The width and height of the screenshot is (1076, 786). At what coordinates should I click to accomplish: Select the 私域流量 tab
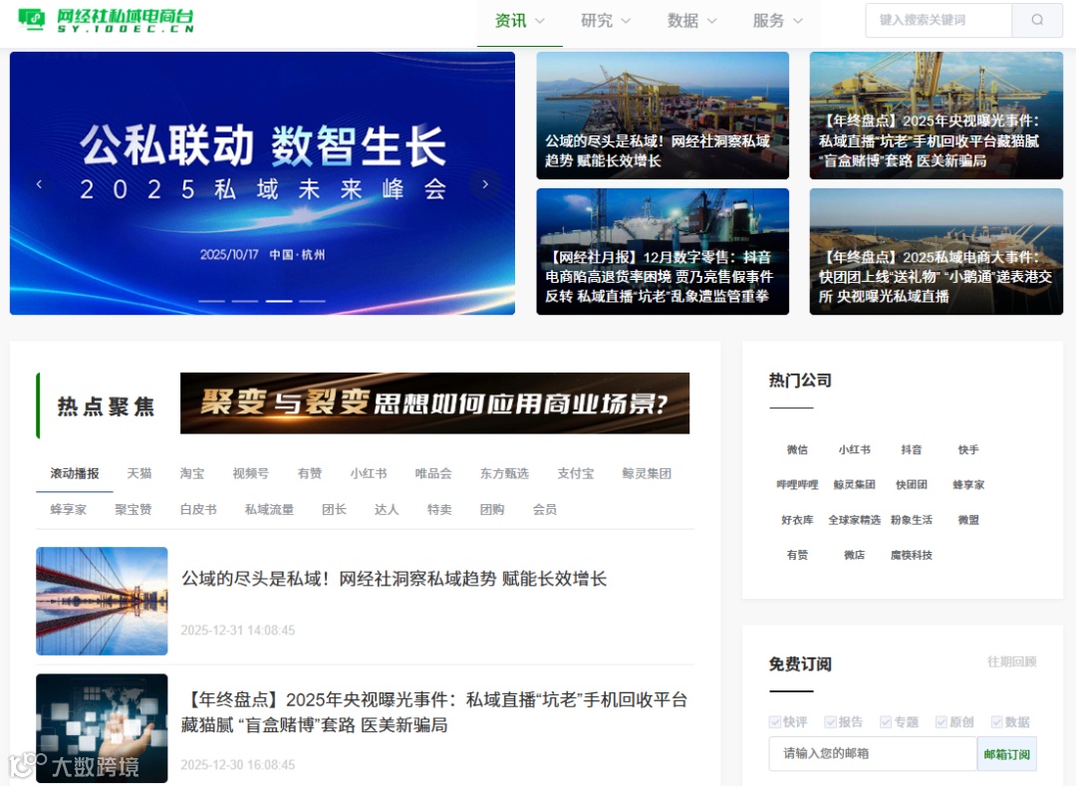click(269, 510)
